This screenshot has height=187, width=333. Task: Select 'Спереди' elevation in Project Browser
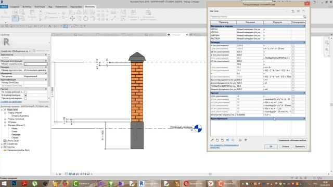coord(16,135)
